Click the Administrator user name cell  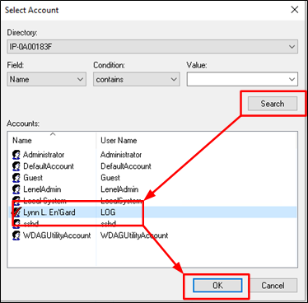point(121,155)
